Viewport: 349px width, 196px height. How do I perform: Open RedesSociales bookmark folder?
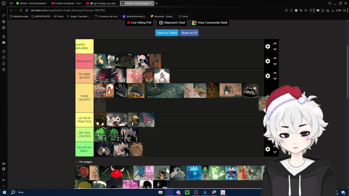[19, 16]
